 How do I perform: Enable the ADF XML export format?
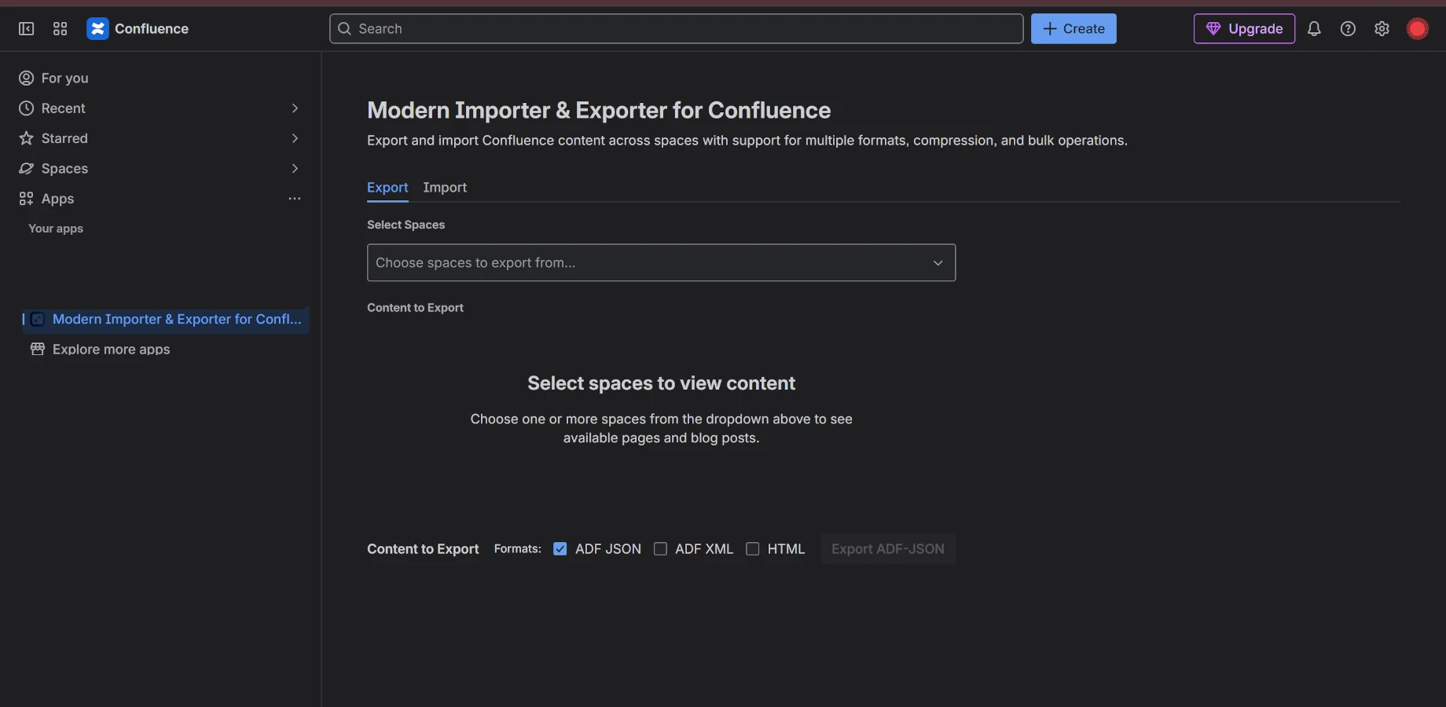[660, 549]
